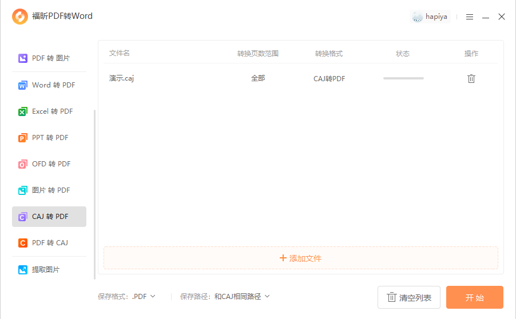Image resolution: width=516 pixels, height=319 pixels.
Task: Select the 提取图片 menu item
Action: [x=49, y=270]
